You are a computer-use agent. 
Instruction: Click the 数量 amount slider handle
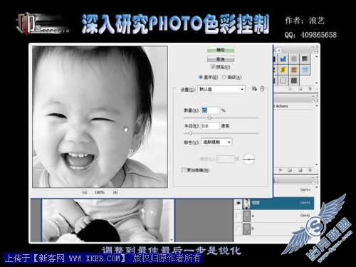click(209, 117)
